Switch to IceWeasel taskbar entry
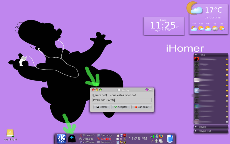The image size is (230, 144). [87, 142]
